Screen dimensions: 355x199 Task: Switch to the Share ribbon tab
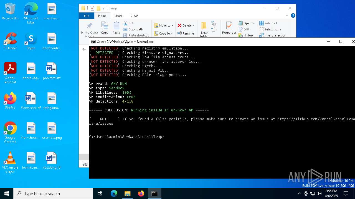[x=118, y=16]
